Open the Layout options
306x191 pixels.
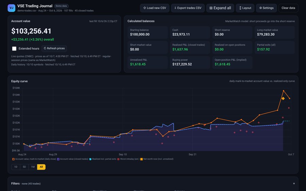245,8
